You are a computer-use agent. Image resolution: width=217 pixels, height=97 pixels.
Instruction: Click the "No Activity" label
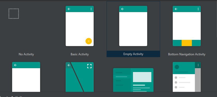tap(26, 54)
